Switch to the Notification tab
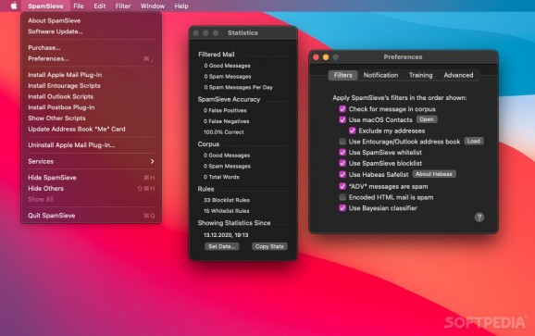The image size is (535, 336). [380, 75]
